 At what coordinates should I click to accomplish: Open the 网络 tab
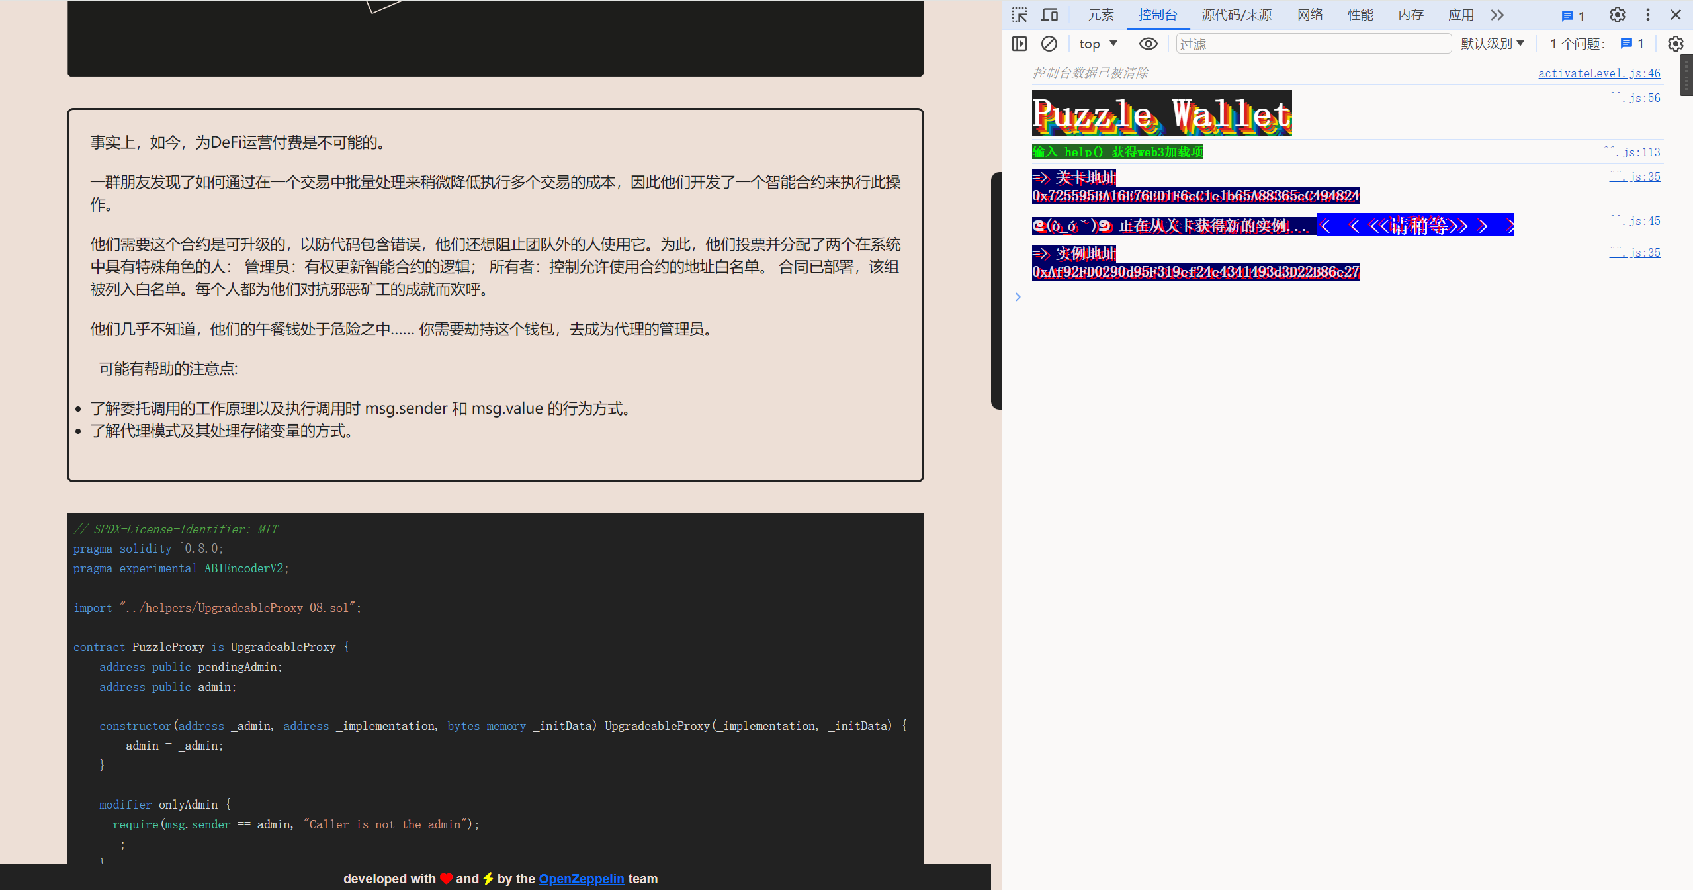1310,15
